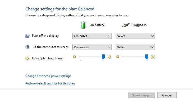Click the brightness sun icon beside Adjust plan brightness

click(27, 58)
